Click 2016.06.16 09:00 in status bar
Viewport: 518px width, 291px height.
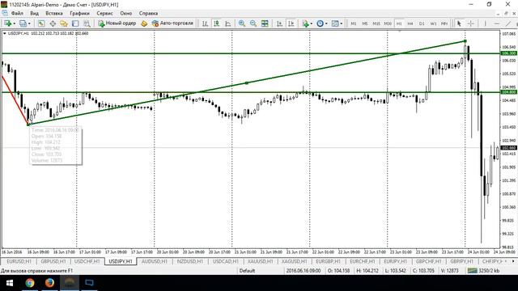[x=304, y=271]
